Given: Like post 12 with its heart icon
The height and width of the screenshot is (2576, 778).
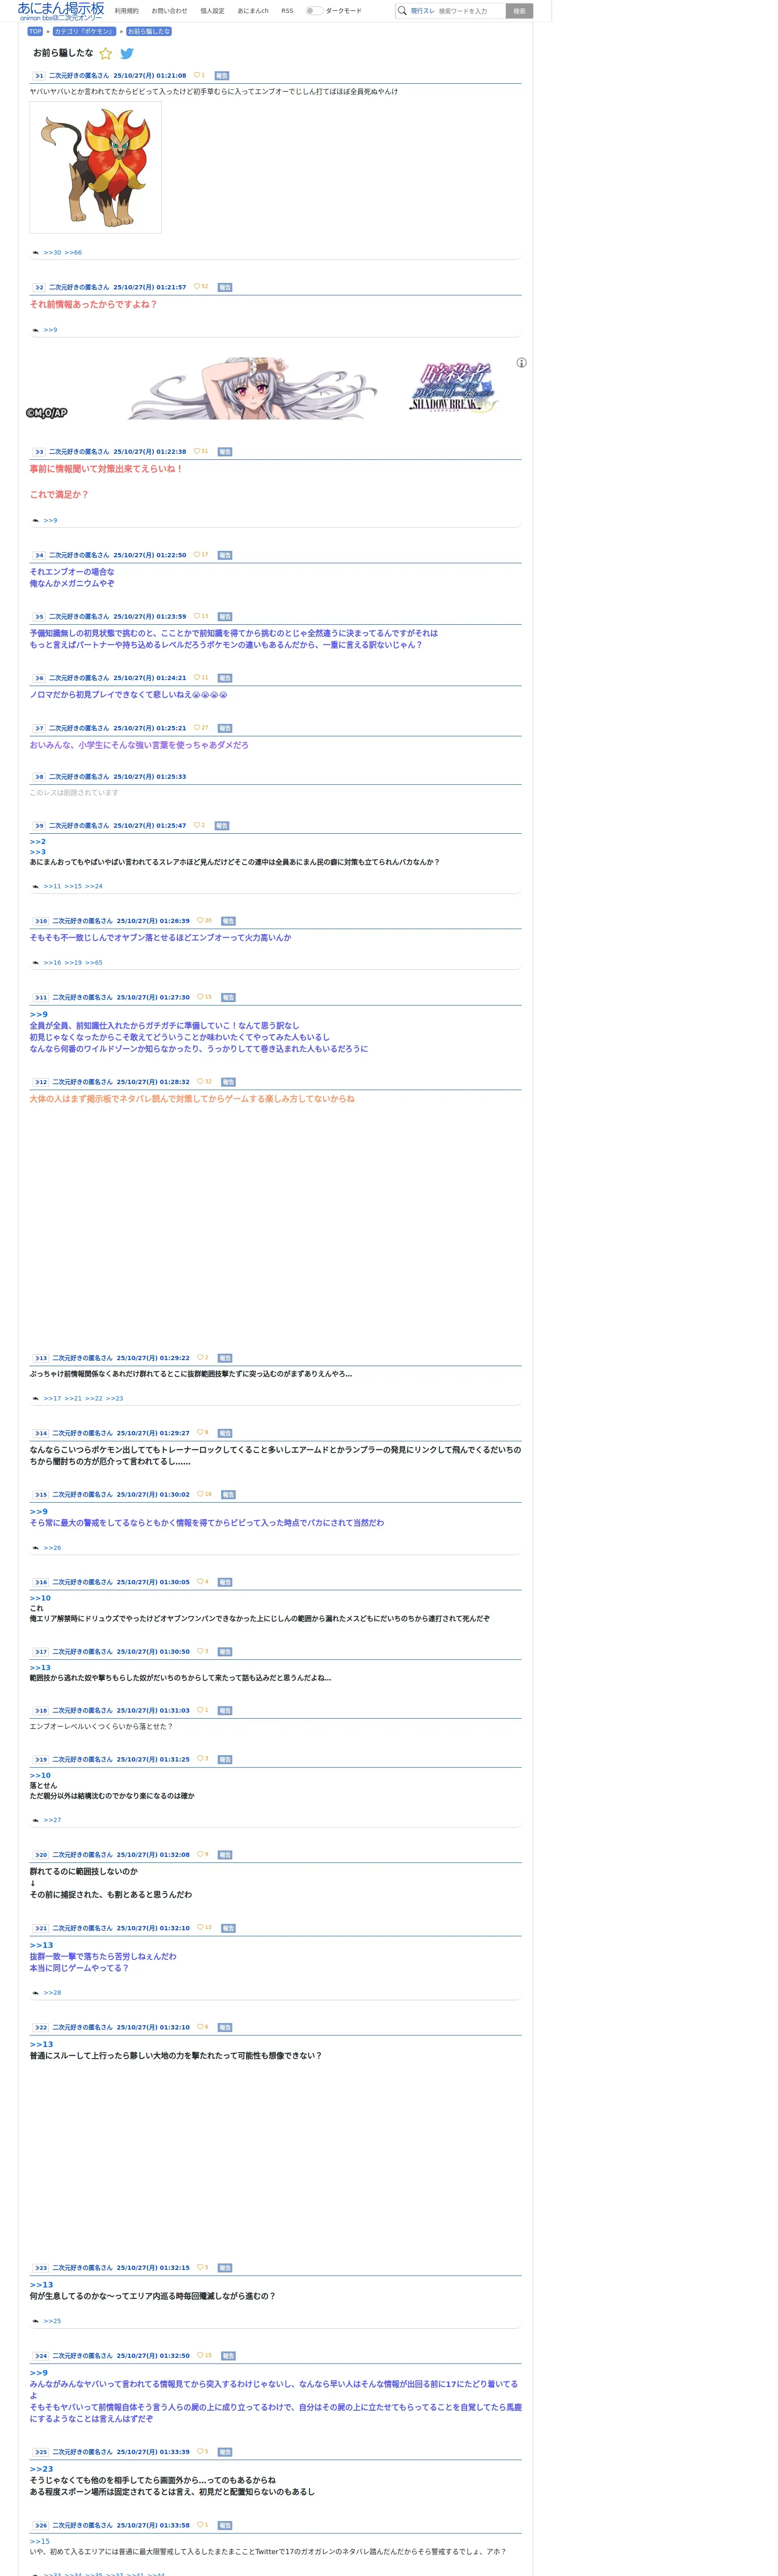Looking at the screenshot, I should point(200,1081).
